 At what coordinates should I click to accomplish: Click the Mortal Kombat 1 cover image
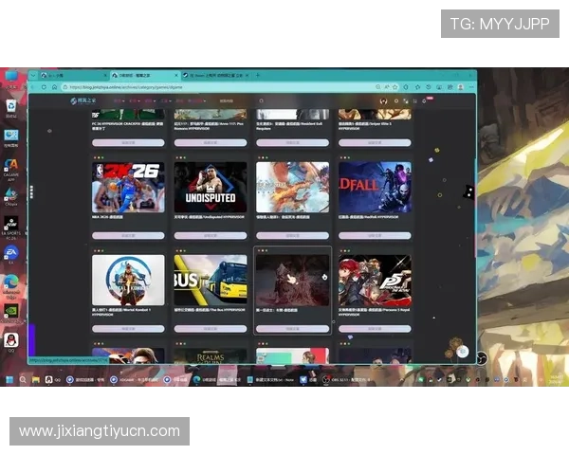click(x=128, y=280)
